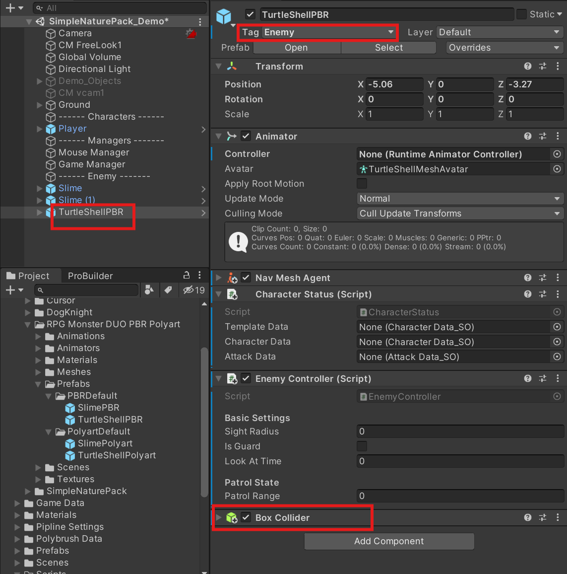Screen dimensions: 567x574
Task: Open Transform component kebab menu
Action: pyautogui.click(x=558, y=66)
